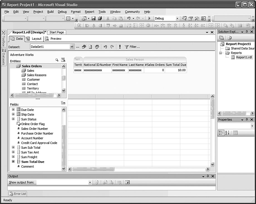The image size is (256, 204).
Task: Toggle Categorized view in Properties panel
Action: [221, 133]
